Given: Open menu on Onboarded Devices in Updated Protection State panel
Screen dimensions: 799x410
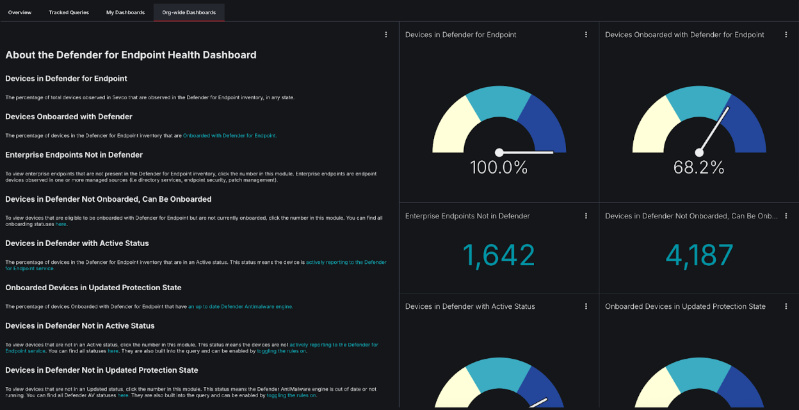Looking at the screenshot, I should [x=786, y=306].
